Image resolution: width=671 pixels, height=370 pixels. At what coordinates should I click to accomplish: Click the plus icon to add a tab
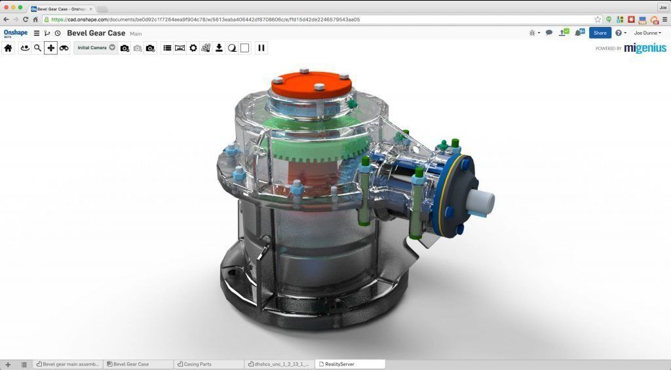[8, 365]
